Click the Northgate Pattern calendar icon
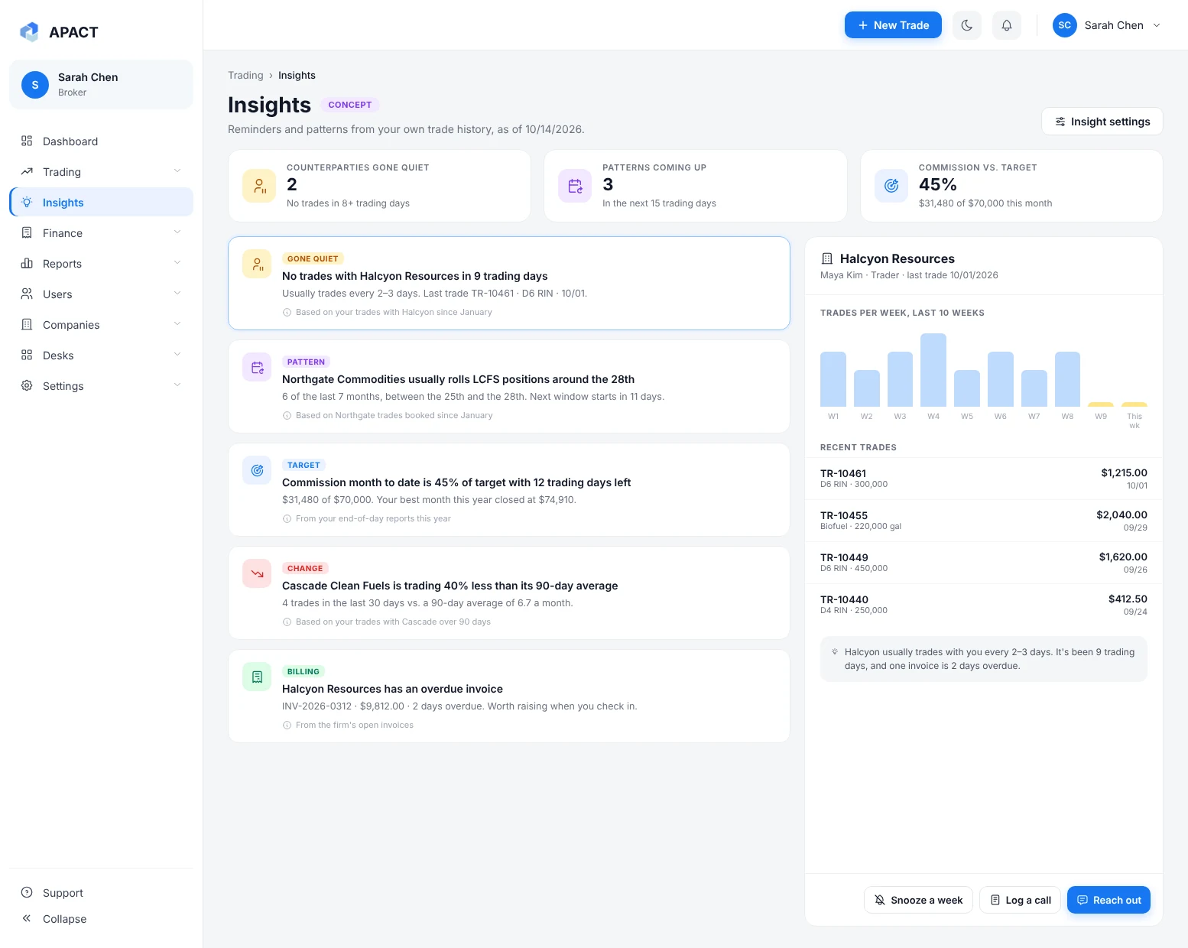 [257, 368]
